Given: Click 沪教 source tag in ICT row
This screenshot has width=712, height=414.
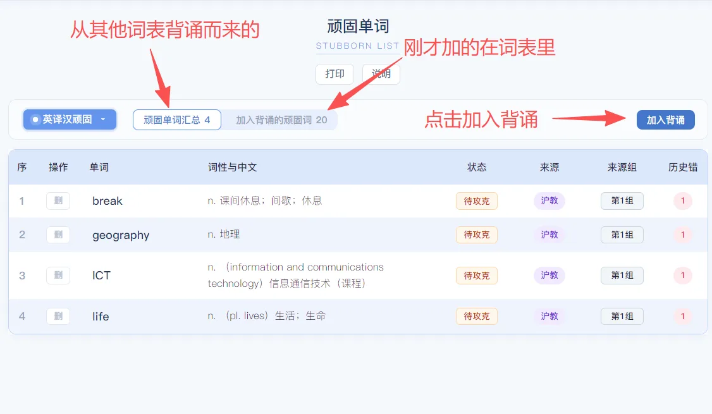Looking at the screenshot, I should click(x=549, y=275).
